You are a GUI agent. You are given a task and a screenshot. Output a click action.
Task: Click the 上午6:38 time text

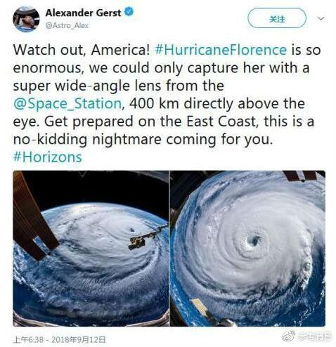click(x=30, y=339)
